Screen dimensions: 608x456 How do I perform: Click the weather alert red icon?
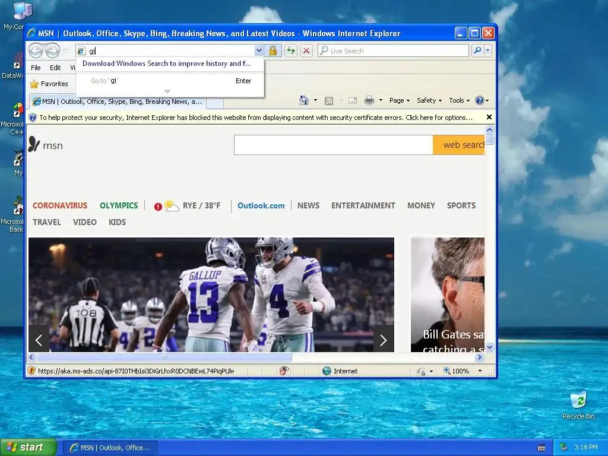tap(158, 207)
